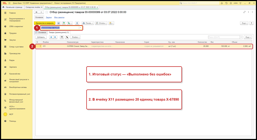
Task: Click the table search field
Action: point(224,37)
